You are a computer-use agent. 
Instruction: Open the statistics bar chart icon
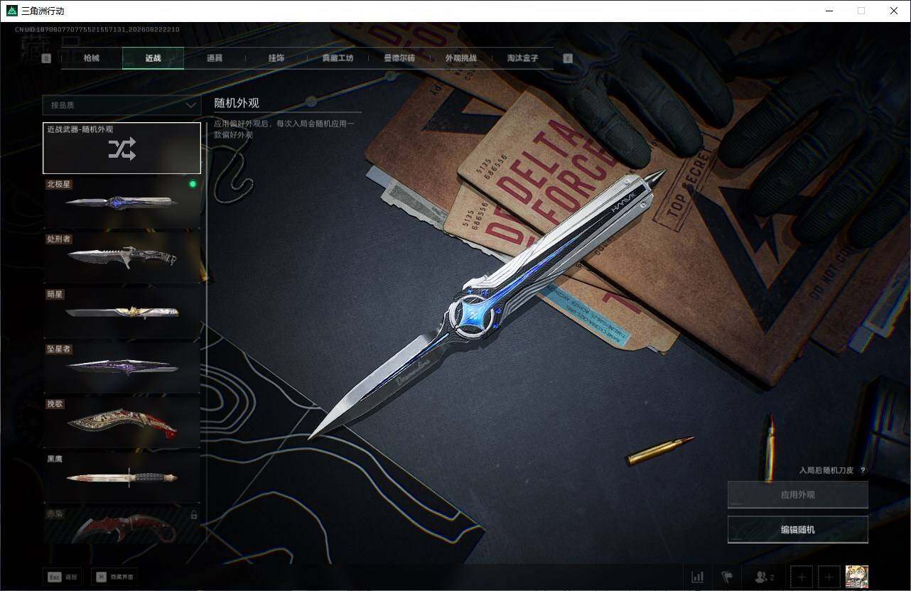click(x=698, y=577)
